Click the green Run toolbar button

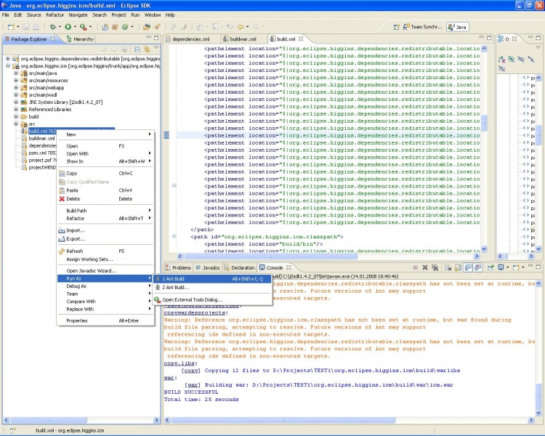(x=68, y=27)
